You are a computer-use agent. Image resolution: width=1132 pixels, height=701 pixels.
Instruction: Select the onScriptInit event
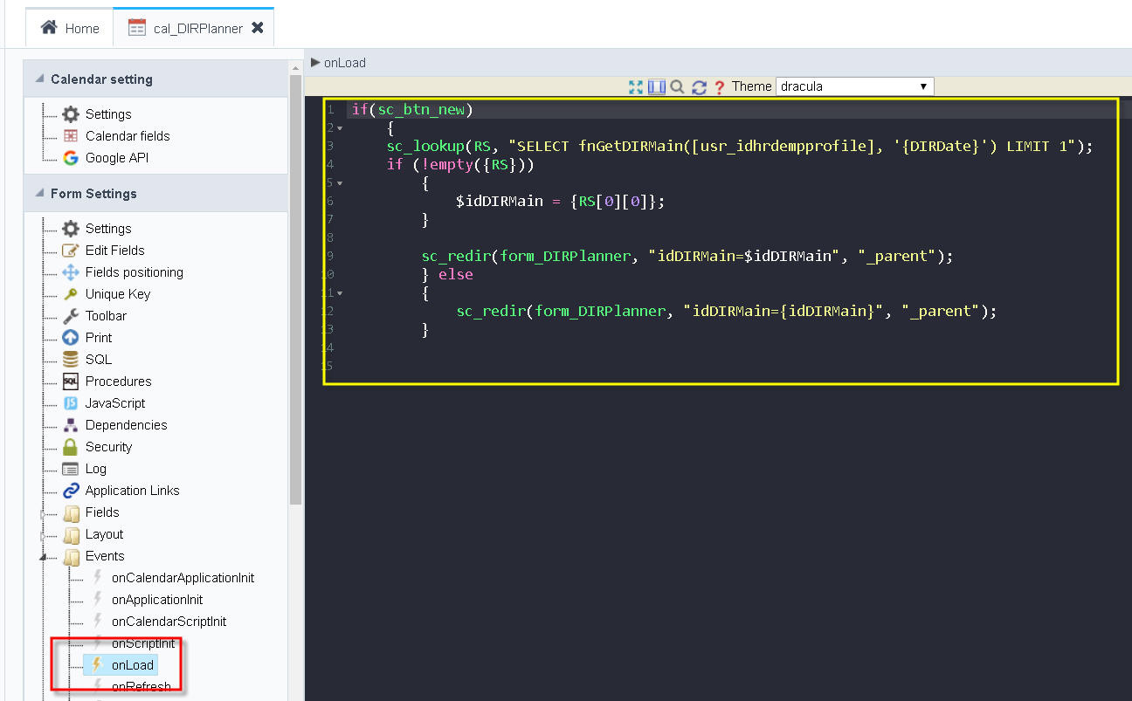pyautogui.click(x=143, y=643)
